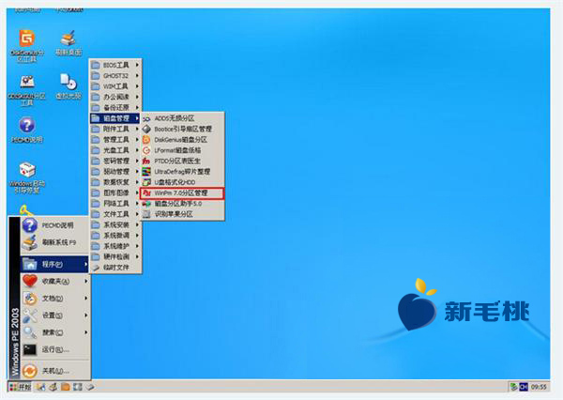The image size is (563, 400).
Task: Expand the 附件工具 folder
Action: [x=115, y=129]
